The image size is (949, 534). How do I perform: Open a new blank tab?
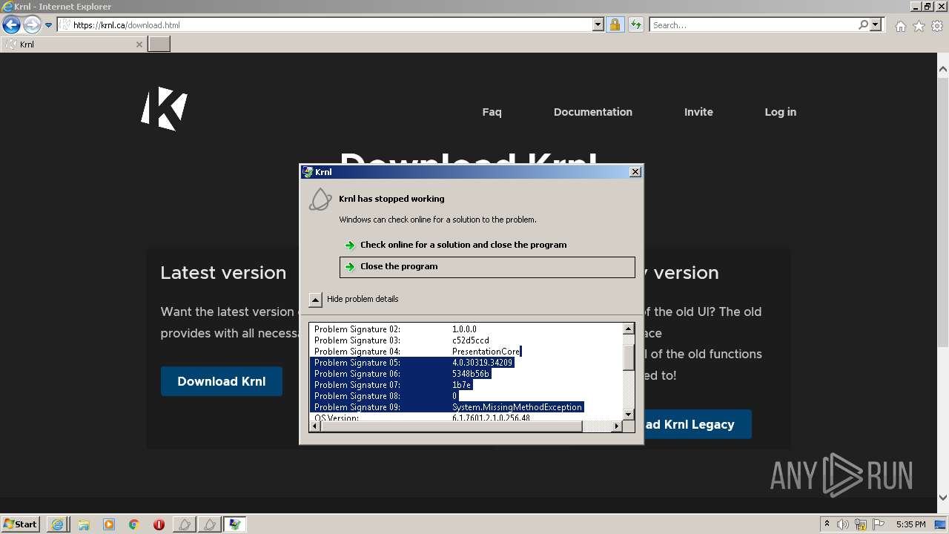159,44
